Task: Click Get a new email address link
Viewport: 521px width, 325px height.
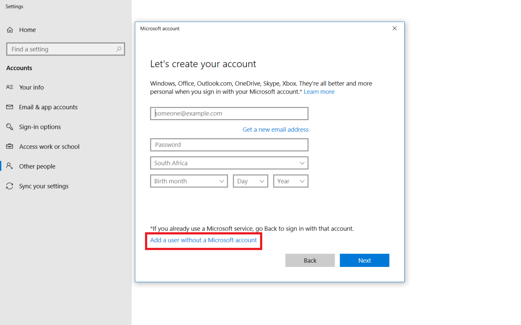Action: (x=276, y=130)
